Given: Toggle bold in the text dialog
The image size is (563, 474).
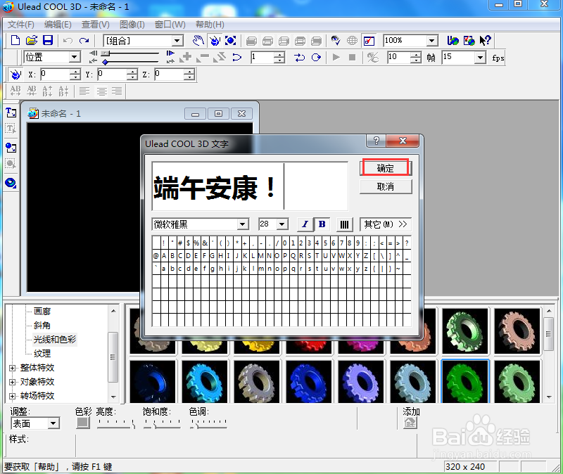Looking at the screenshot, I should pos(322,224).
